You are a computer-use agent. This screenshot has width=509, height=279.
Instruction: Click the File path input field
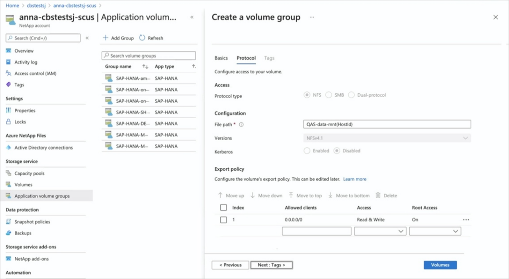coord(387,124)
